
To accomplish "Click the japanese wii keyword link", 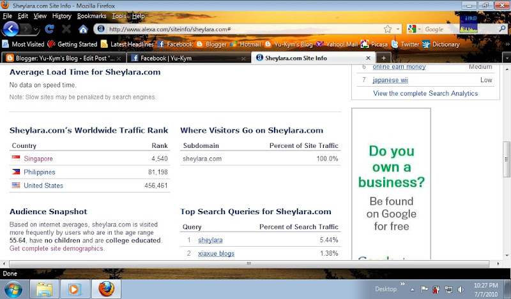I will (390, 80).
